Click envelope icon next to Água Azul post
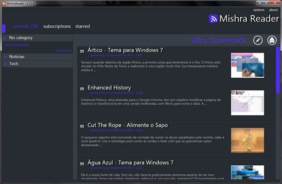This screenshot has height=184, width=282. (82, 163)
